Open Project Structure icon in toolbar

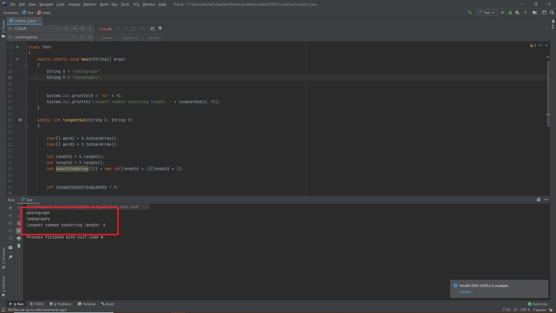coord(535,12)
